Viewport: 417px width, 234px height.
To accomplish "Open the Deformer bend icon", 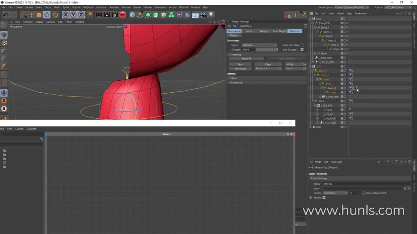I will coord(187,15).
